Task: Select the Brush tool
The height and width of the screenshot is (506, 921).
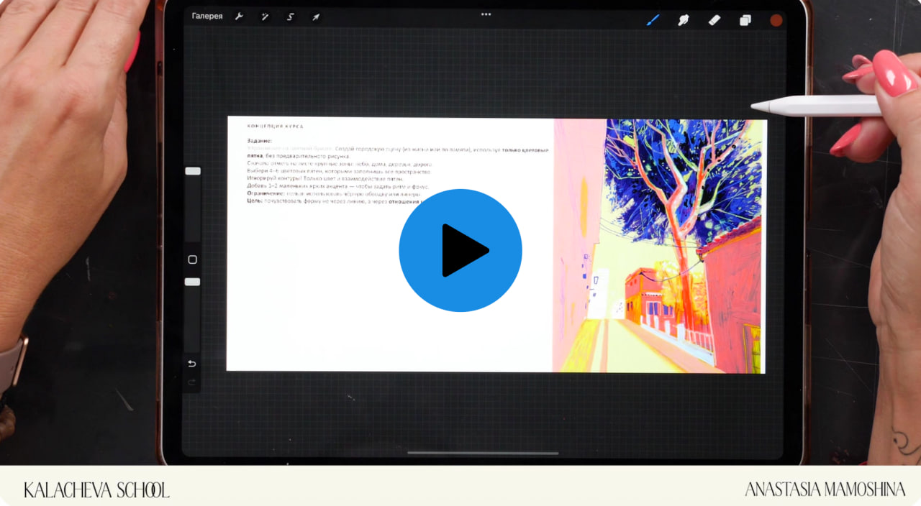Action: (653, 20)
